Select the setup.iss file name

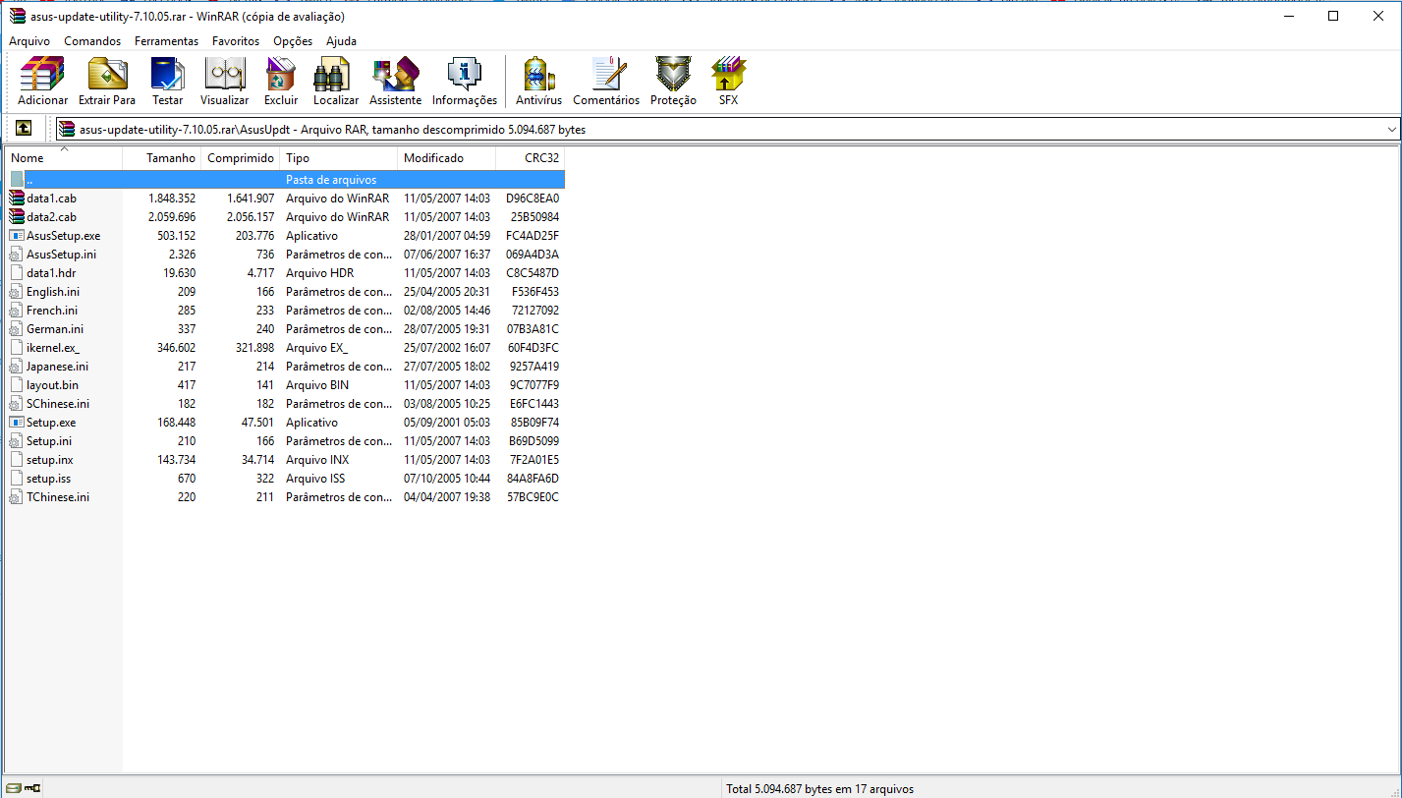tap(49, 479)
